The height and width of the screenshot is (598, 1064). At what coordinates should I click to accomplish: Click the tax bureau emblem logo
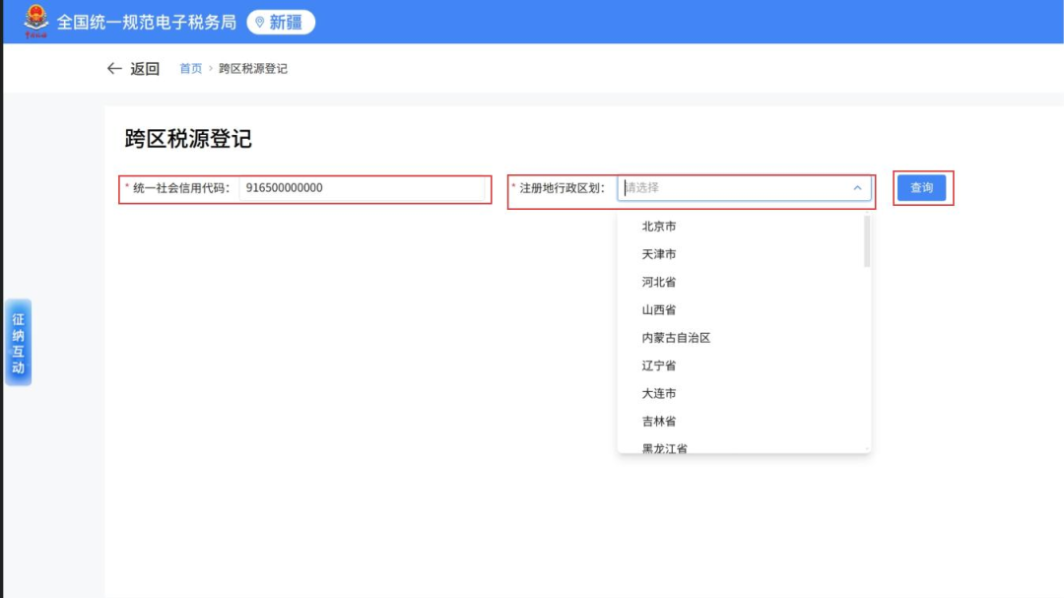(36, 21)
